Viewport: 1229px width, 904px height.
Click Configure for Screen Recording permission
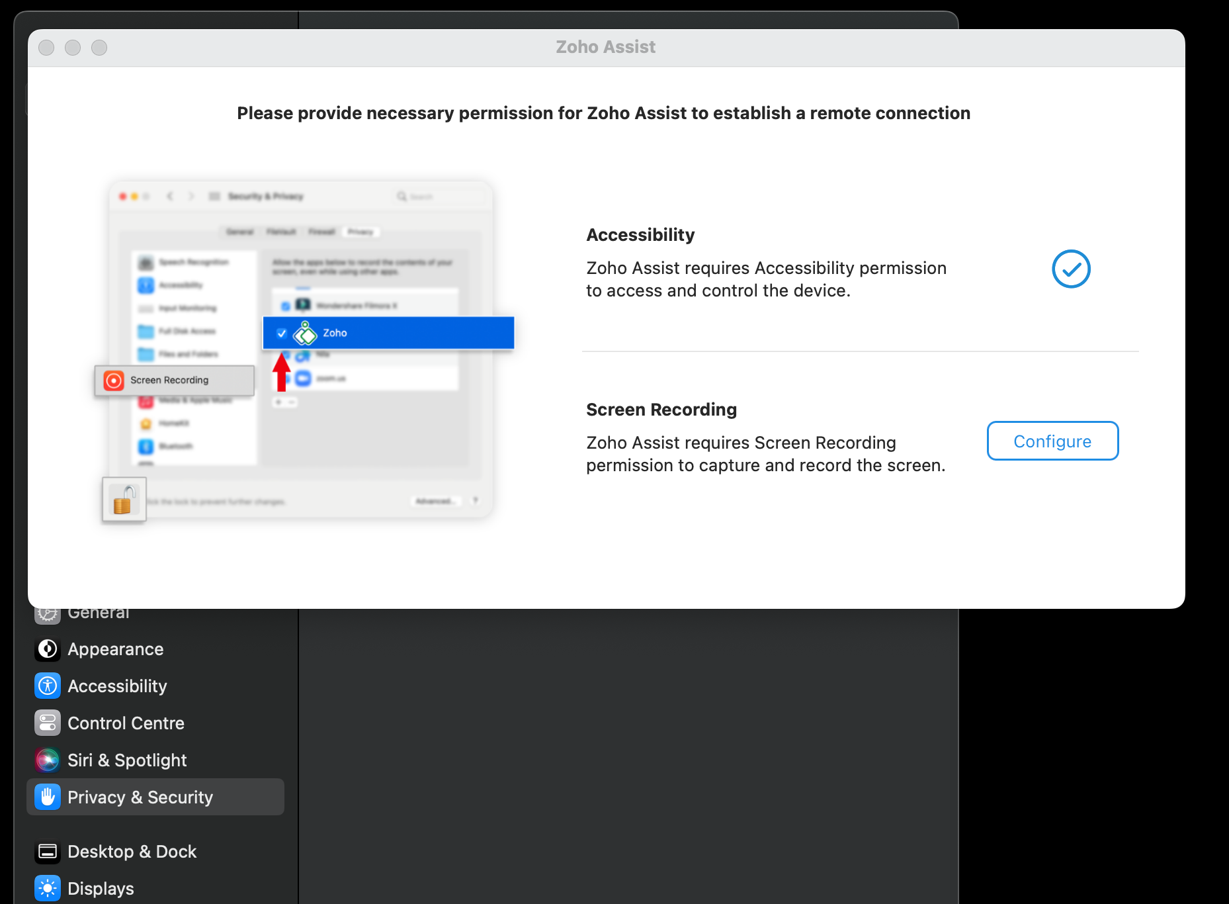click(1052, 441)
